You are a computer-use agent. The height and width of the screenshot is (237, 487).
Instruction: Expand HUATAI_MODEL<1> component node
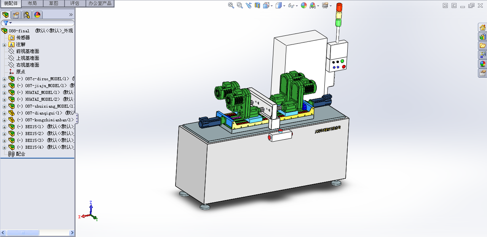click(4, 93)
